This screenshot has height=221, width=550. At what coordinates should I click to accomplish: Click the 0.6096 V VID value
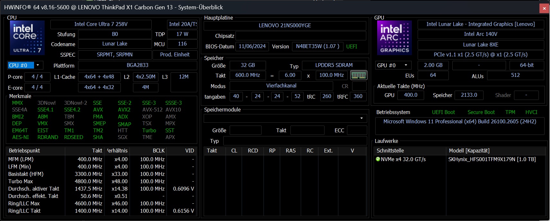click(x=183, y=189)
